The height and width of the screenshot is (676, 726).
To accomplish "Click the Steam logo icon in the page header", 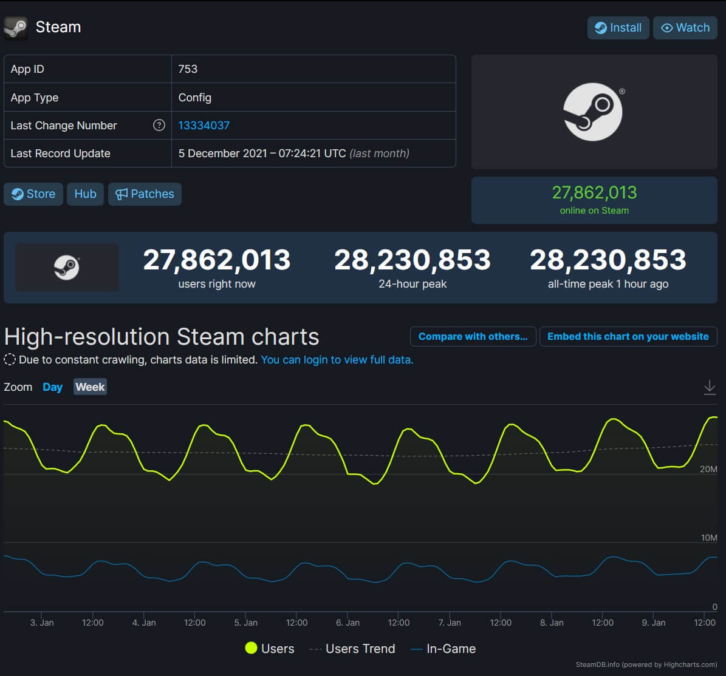I will (15, 27).
